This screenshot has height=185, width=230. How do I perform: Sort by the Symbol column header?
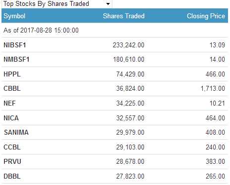pos(14,16)
